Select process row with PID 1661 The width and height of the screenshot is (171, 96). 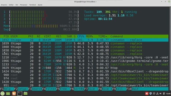[x=84, y=54]
